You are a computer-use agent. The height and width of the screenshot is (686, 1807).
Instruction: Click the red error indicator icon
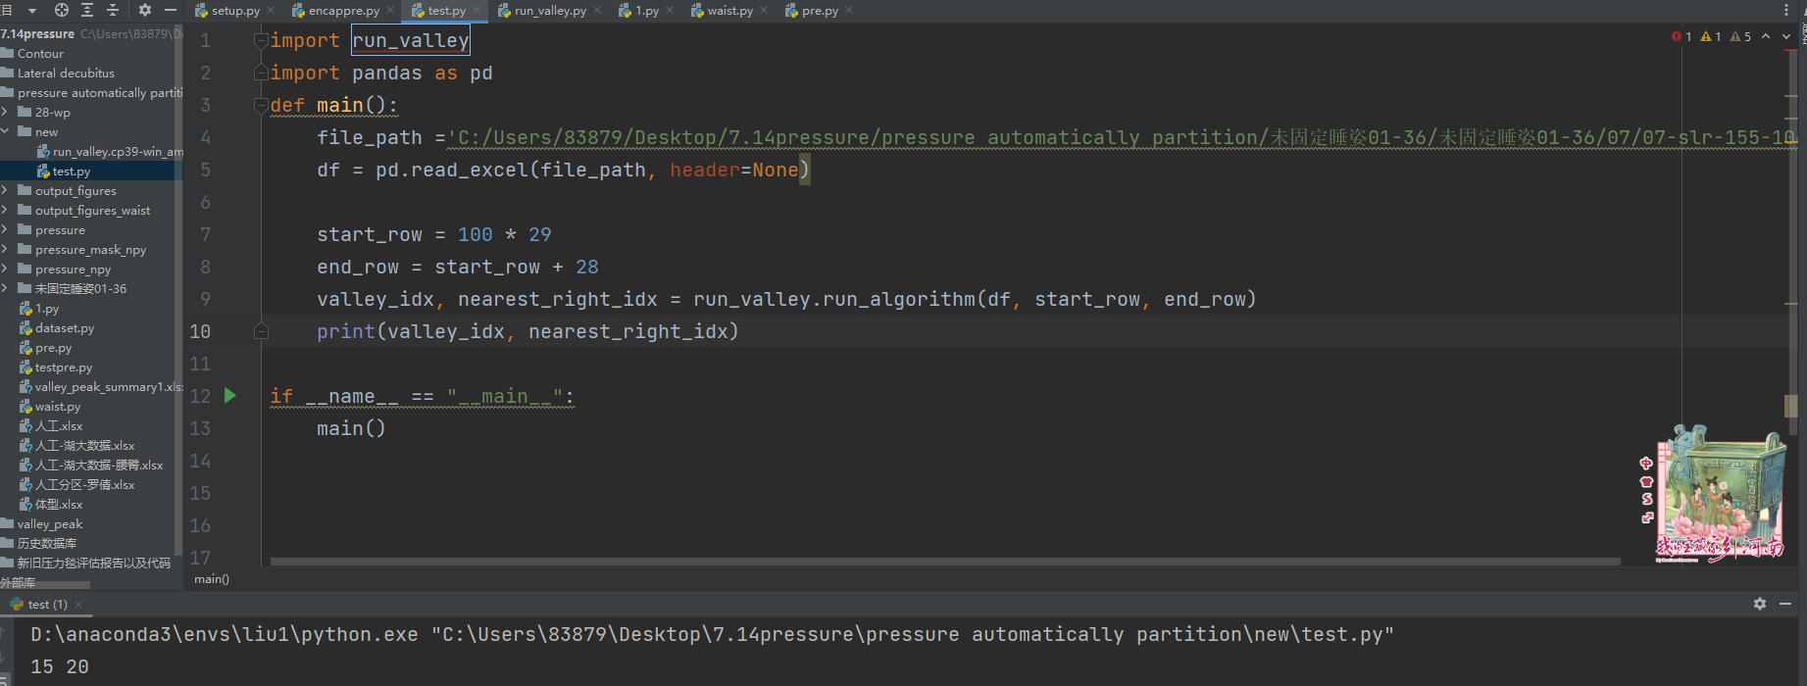pyautogui.click(x=1677, y=36)
